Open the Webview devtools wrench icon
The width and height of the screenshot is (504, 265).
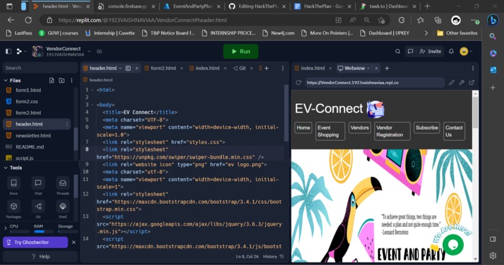point(461,82)
